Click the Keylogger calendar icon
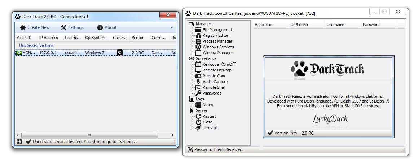 click(x=198, y=64)
